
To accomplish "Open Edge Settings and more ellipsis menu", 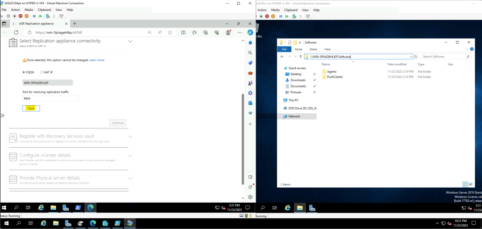I will click(240, 32).
